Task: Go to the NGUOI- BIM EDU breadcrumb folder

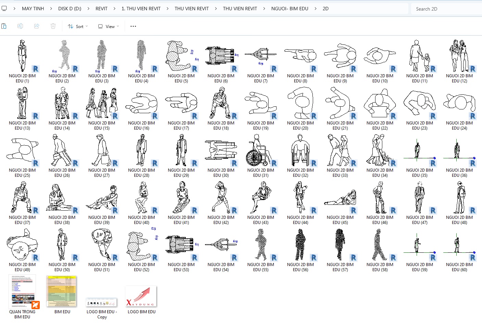Action: [289, 9]
